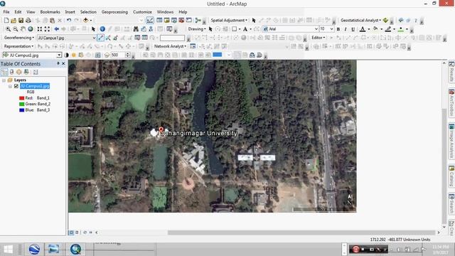Open Google Earth from taskbar
Screen dimensions: 455x256
click(34, 249)
